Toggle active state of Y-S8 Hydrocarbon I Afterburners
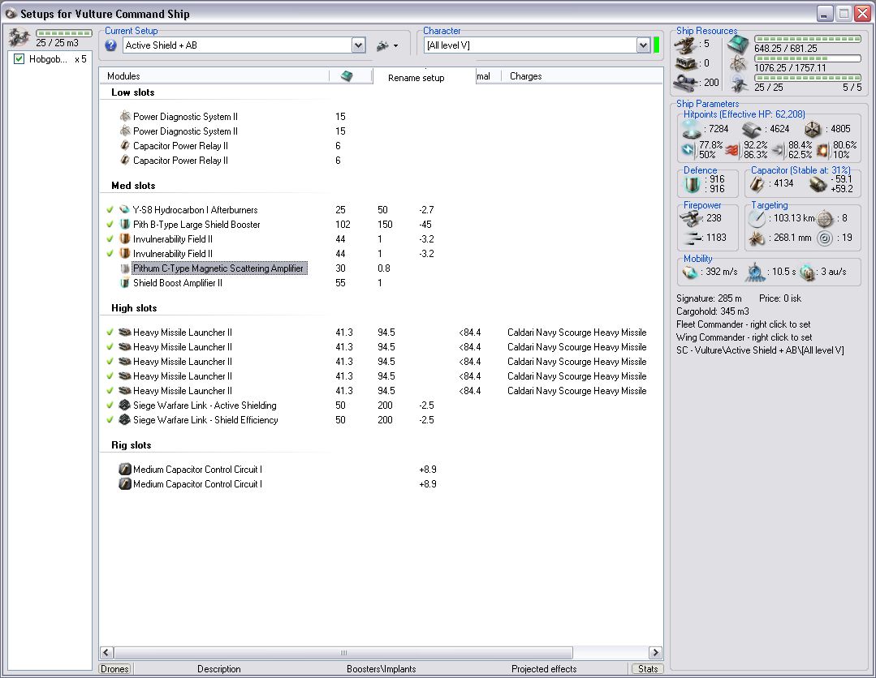The height and width of the screenshot is (678, 876). tap(110, 210)
